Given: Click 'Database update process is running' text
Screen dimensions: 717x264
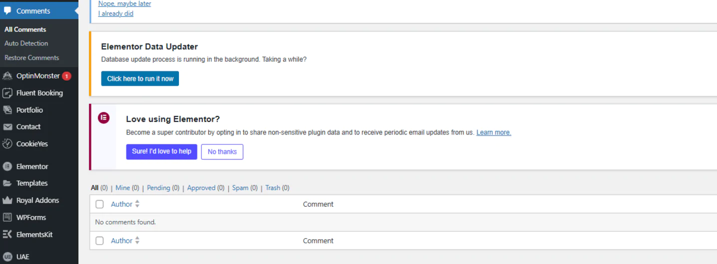Looking at the screenshot, I should tap(204, 59).
